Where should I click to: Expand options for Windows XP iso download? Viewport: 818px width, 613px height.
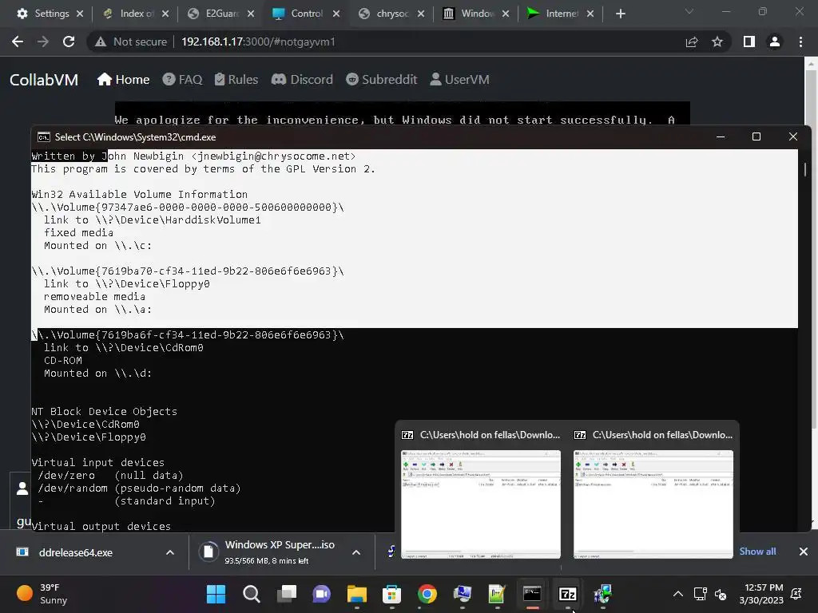point(356,552)
